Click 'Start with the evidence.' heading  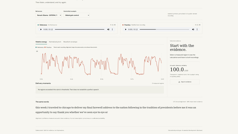click(182, 48)
